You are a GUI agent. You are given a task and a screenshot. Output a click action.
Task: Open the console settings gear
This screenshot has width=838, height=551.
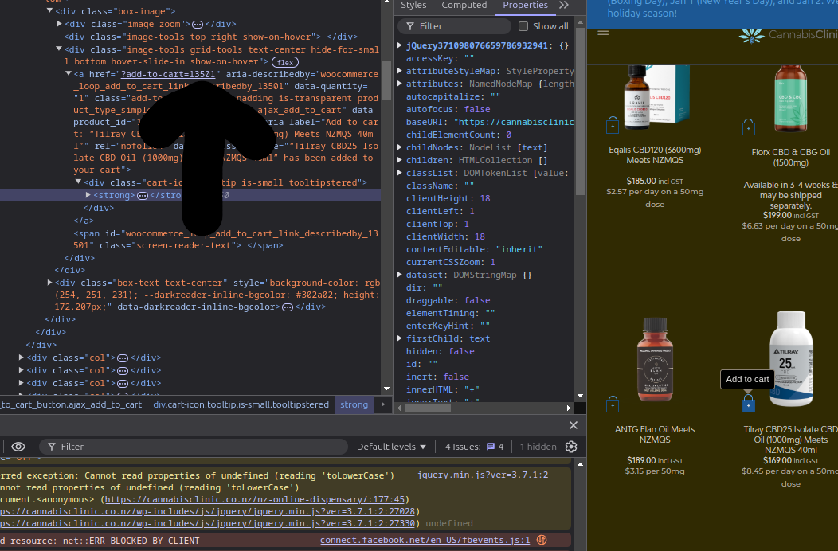(x=571, y=447)
